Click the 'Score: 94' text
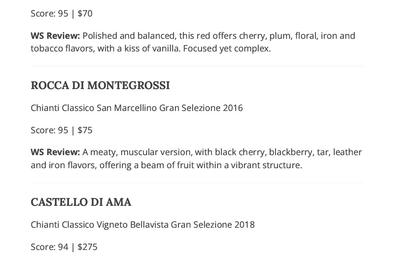This screenshot has width=393, height=278. 50,247
